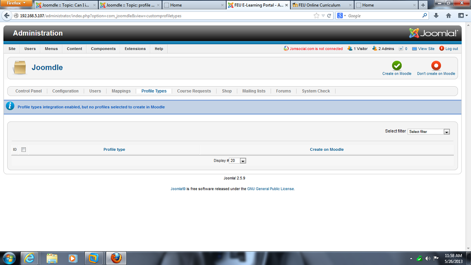Click the browser back arrow button
Screen dimensions: 471x265
tap(7, 16)
